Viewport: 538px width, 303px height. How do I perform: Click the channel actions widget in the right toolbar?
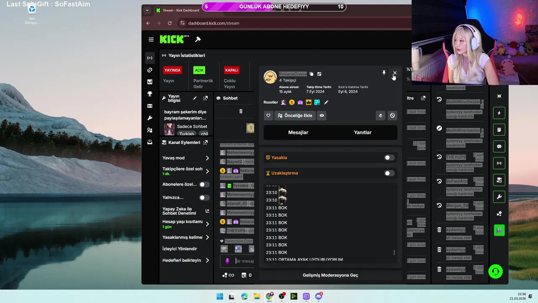click(x=499, y=180)
